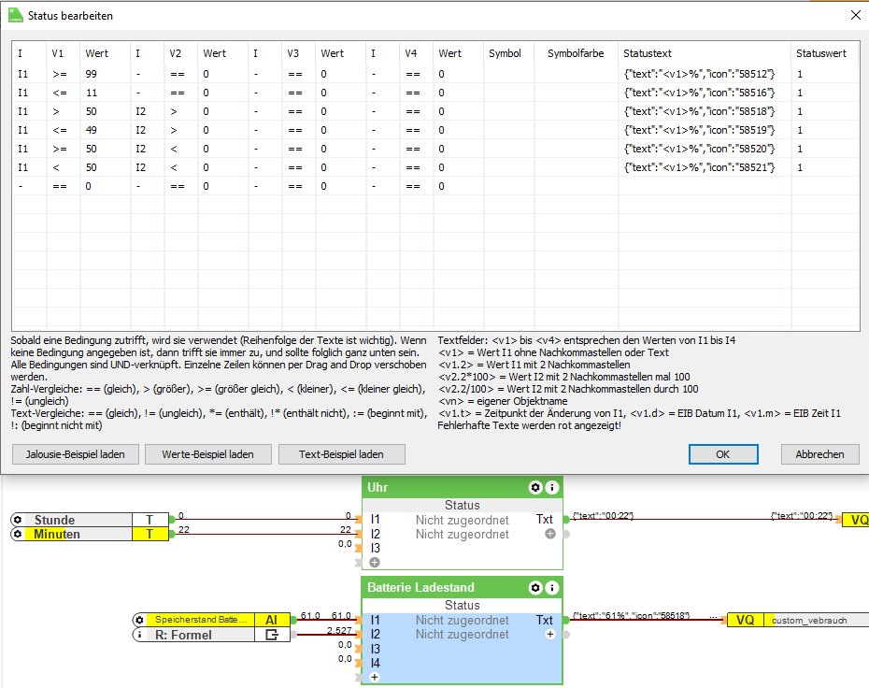Open settings gear on Batterie Ladestand block
The width and height of the screenshot is (869, 688).
point(535,588)
